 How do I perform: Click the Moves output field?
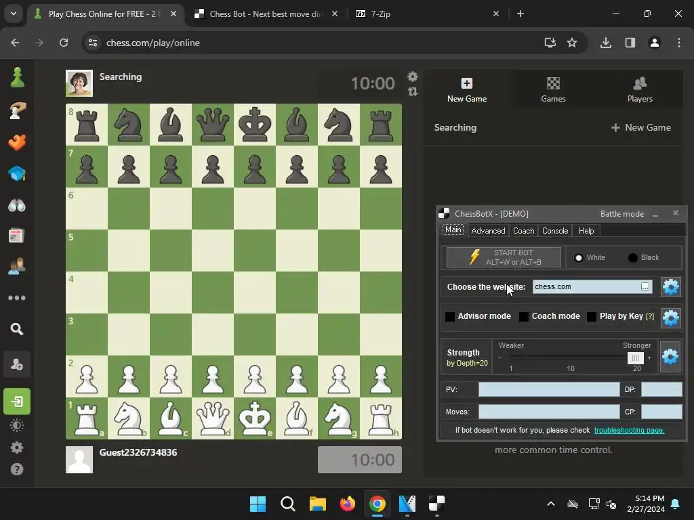[x=549, y=412]
